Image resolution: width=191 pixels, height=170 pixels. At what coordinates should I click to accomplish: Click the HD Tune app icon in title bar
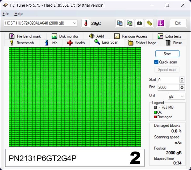point(6,5)
